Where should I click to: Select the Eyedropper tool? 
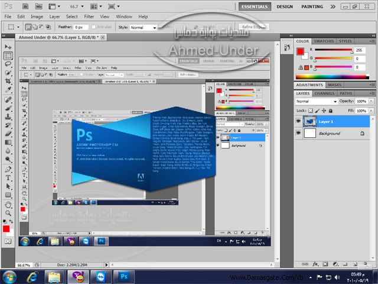8,89
